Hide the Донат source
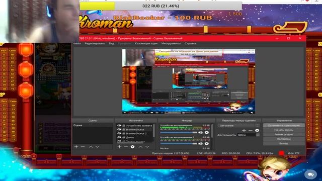Viewport: 322px width, 181px height. pyautogui.click(x=119, y=137)
